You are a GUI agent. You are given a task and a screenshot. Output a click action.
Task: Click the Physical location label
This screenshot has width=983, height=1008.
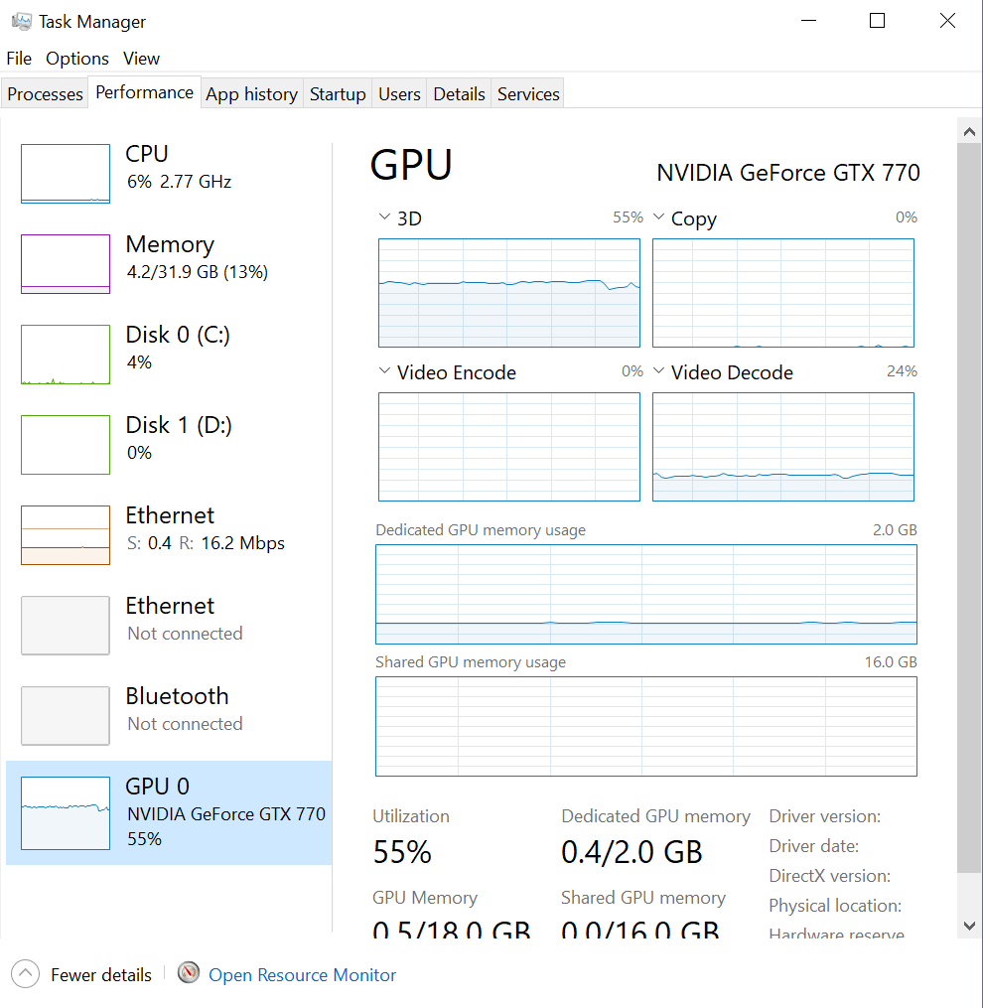(835, 906)
